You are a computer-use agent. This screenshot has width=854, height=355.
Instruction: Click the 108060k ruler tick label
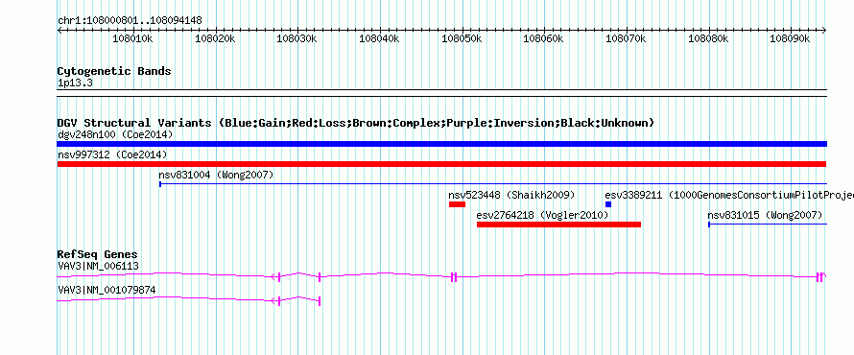(543, 38)
